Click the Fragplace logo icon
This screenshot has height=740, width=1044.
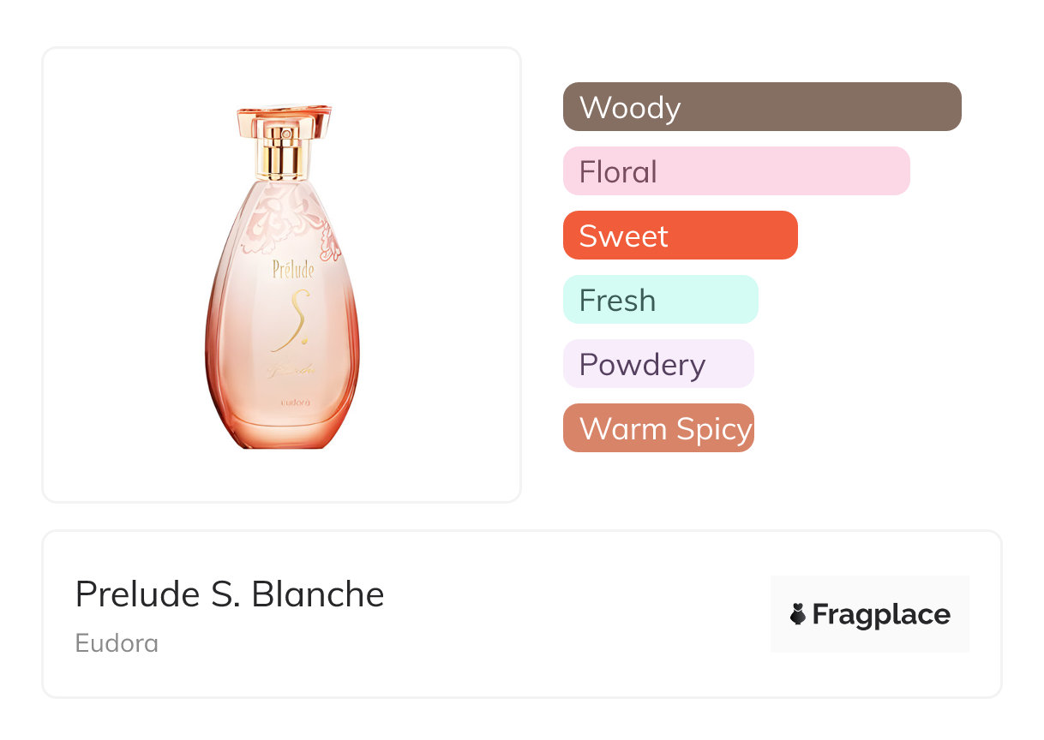pos(798,614)
